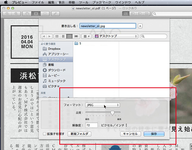Image resolution: width=192 pixels, height=150 pixels.
Task: Click the 品質 quality slider handle
Action: [x=112, y=113]
